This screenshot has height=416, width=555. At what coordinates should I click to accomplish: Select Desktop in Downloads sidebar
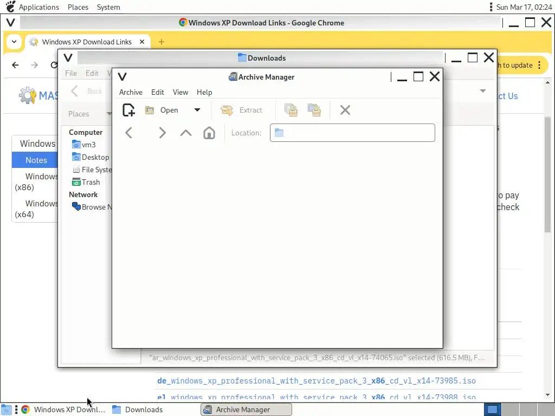91,157
